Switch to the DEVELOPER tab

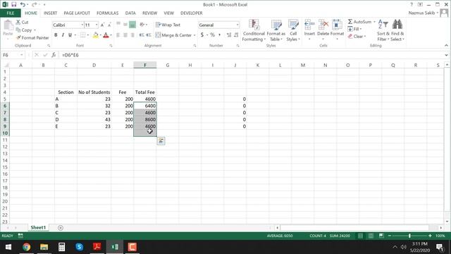[x=191, y=13]
